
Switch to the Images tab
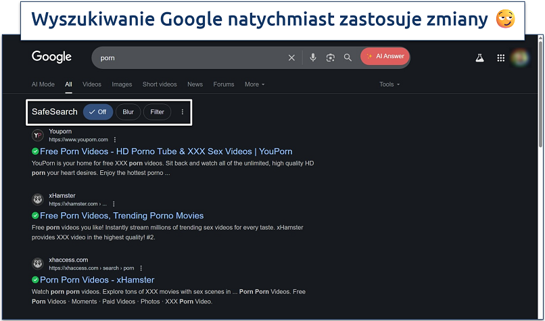[122, 84]
